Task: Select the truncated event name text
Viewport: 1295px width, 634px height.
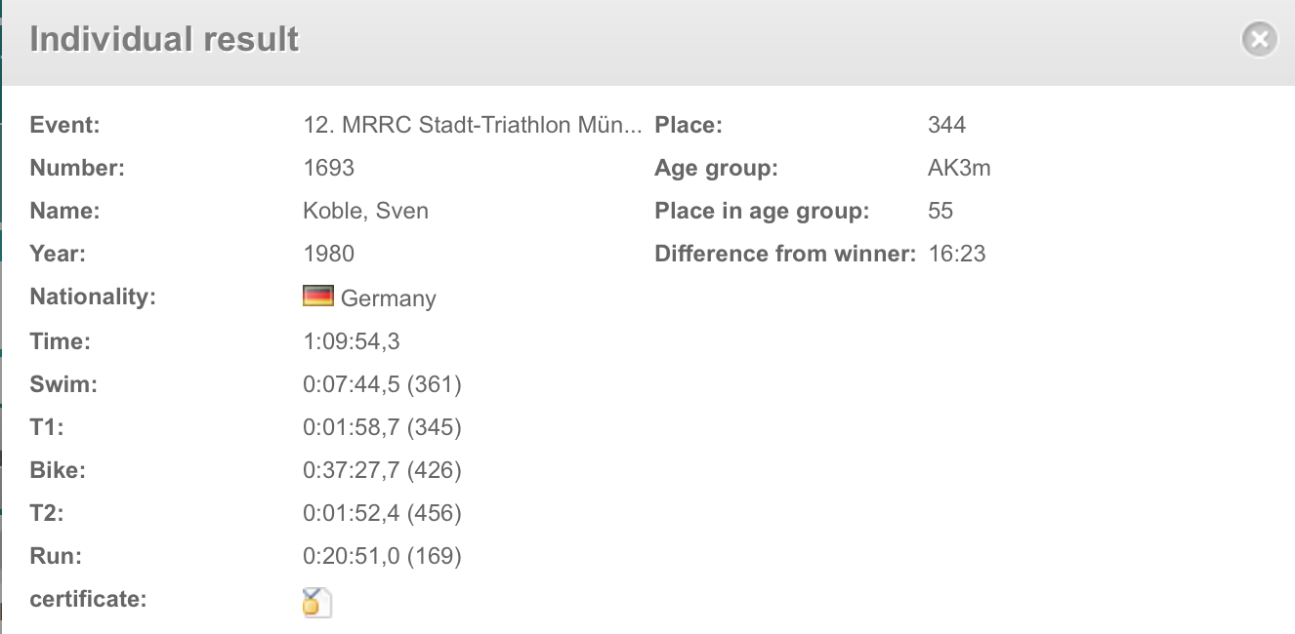Action: (473, 125)
